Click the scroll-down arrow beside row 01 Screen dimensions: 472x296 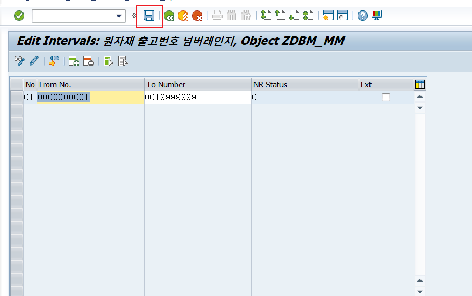[x=420, y=108]
